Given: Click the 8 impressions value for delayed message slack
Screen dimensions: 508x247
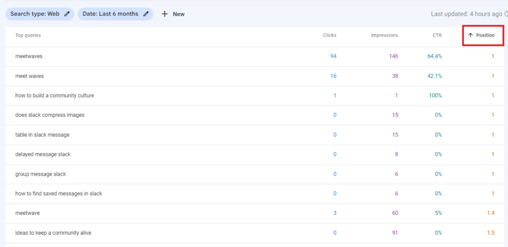Looking at the screenshot, I should (396, 154).
